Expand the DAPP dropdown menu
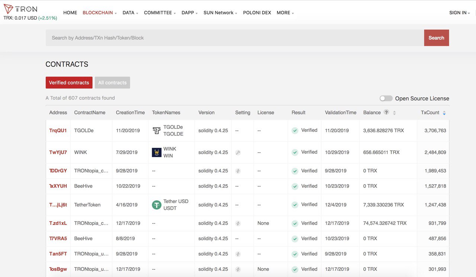Screen dimensions: 476x277 (x=190, y=13)
